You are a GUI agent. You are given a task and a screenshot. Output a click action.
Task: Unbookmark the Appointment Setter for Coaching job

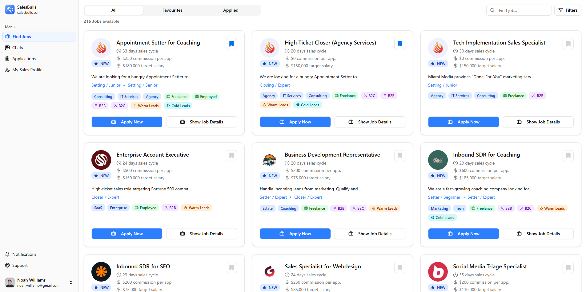click(231, 44)
